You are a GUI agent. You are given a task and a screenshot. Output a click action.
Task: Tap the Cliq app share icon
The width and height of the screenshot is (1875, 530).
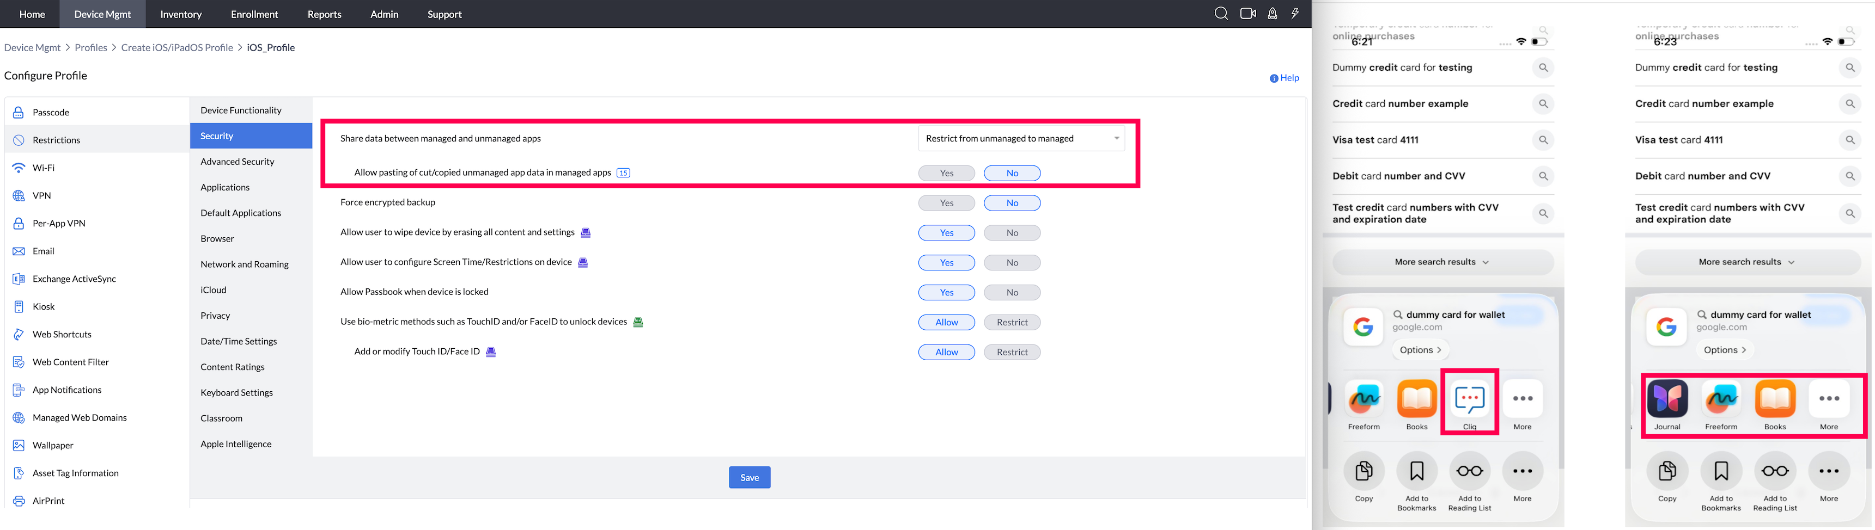tap(1469, 399)
